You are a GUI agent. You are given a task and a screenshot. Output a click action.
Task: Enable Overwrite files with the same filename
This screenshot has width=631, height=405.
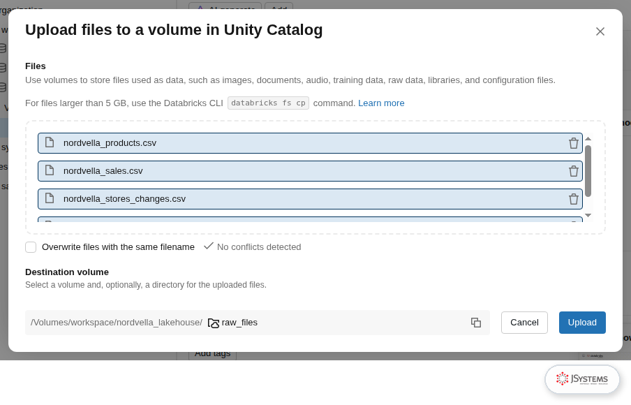(31, 247)
